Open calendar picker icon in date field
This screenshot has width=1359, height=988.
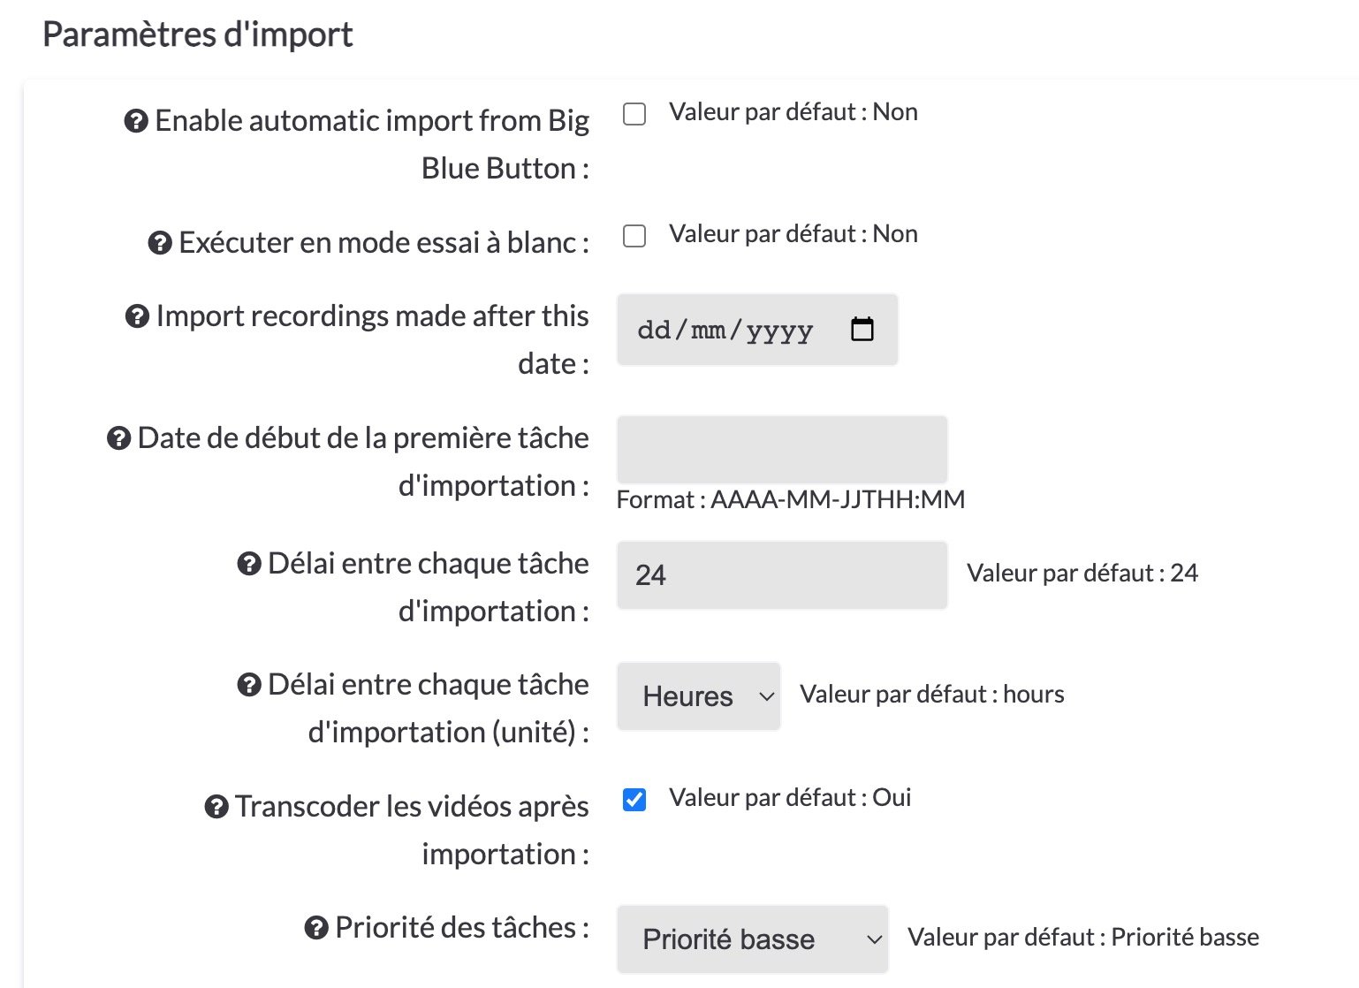862,329
